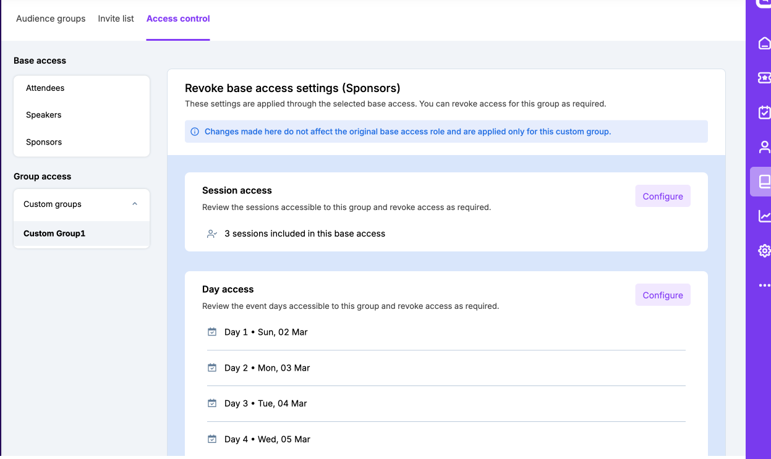Open the Invite list tab
The image size is (771, 459).
coord(116,19)
